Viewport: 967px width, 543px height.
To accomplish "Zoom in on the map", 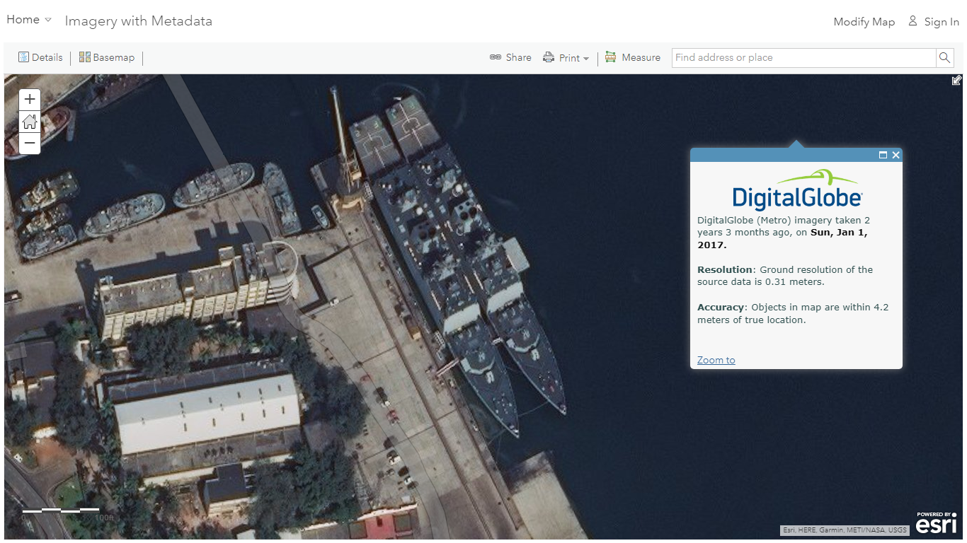I will (30, 100).
